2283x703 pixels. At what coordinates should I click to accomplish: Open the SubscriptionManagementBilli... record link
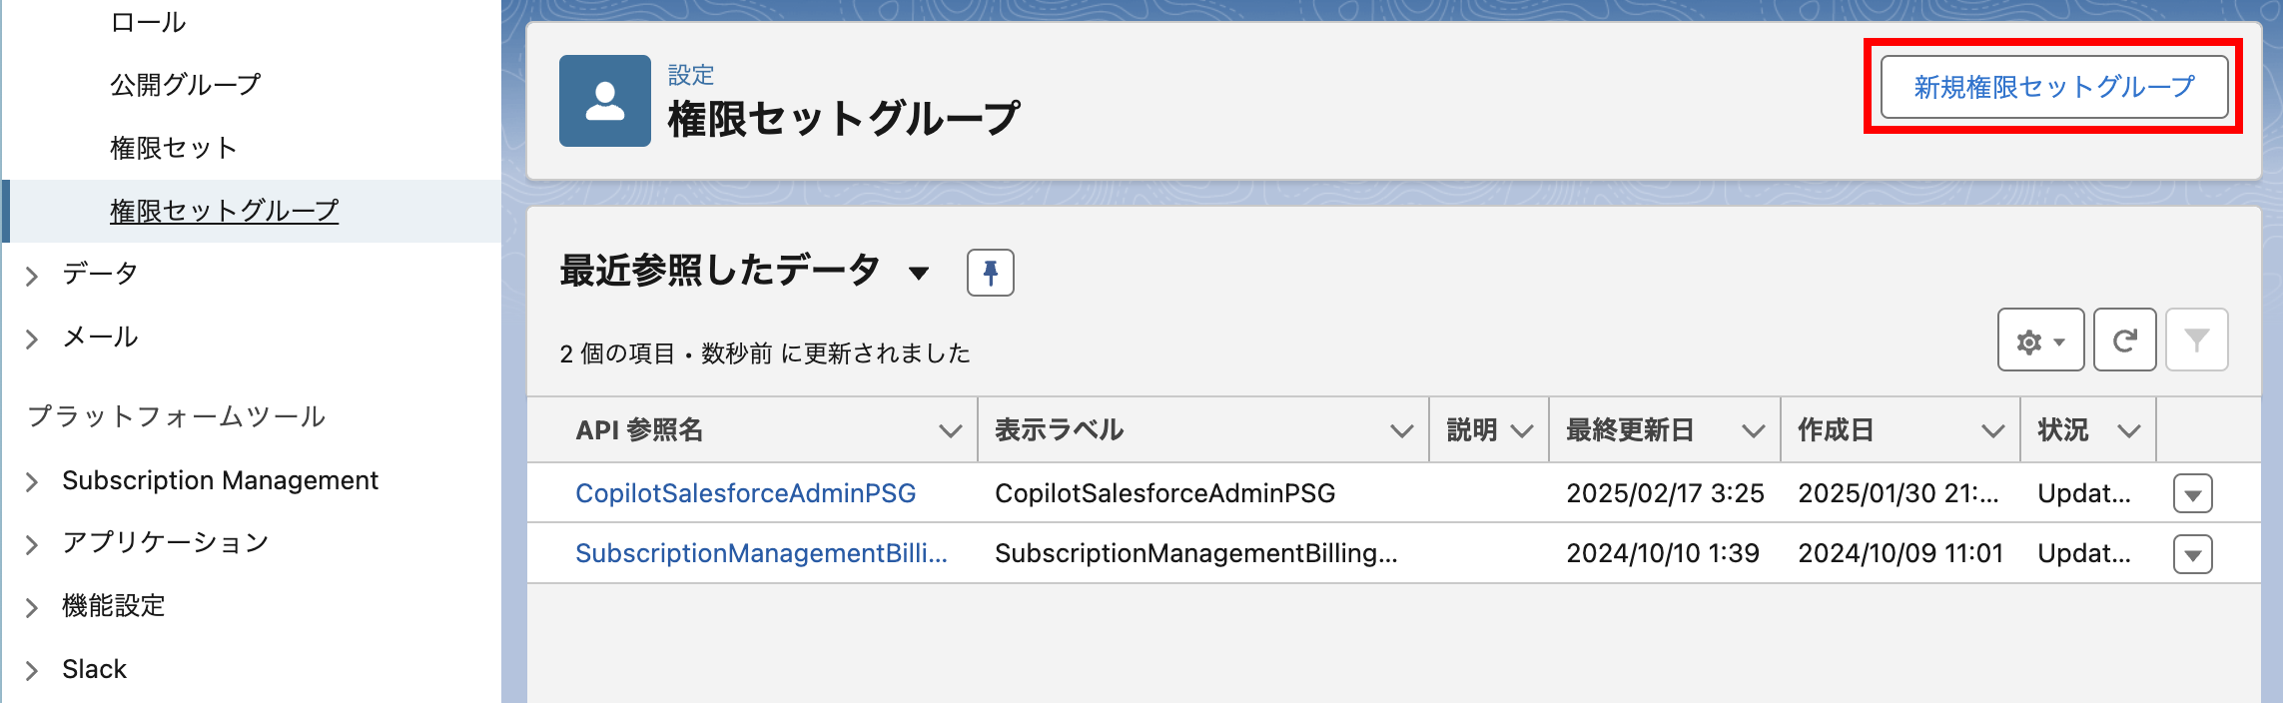(761, 553)
